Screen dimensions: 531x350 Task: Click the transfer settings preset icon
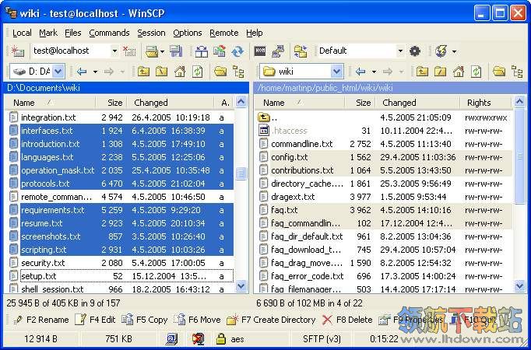(301, 51)
